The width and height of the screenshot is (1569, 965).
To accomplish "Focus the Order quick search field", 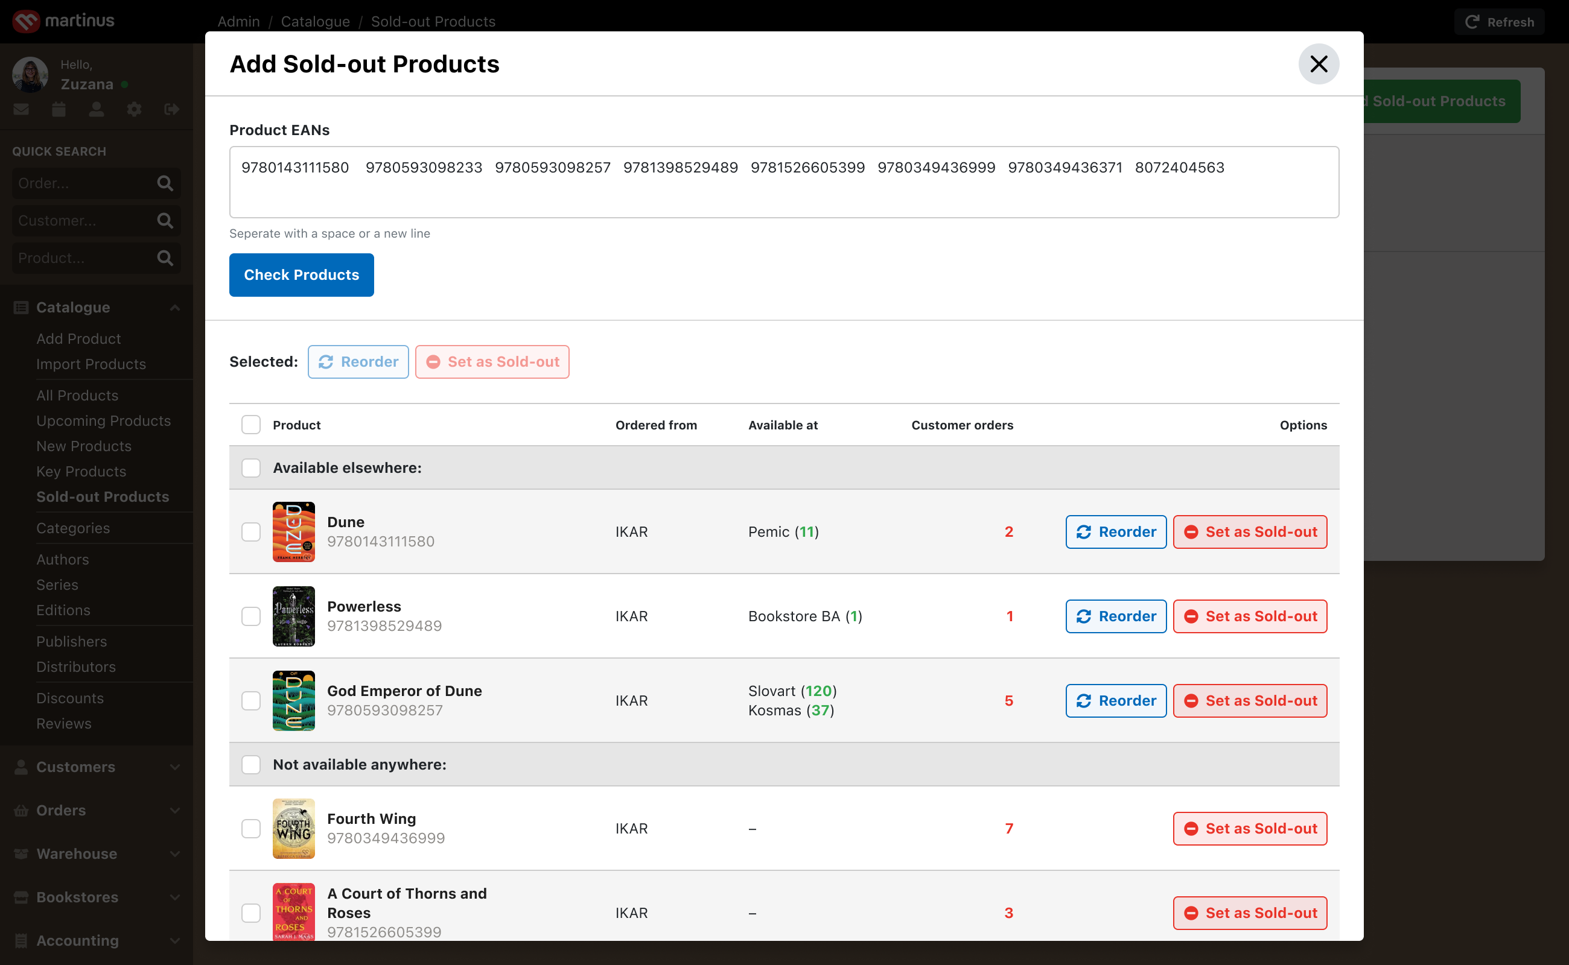I will click(97, 183).
